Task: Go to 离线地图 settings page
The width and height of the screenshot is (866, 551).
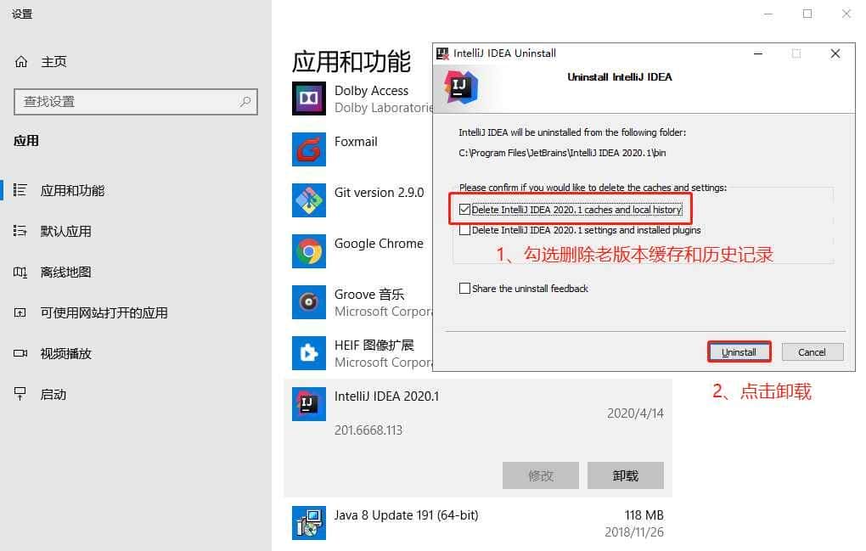Action: pyautogui.click(x=65, y=273)
